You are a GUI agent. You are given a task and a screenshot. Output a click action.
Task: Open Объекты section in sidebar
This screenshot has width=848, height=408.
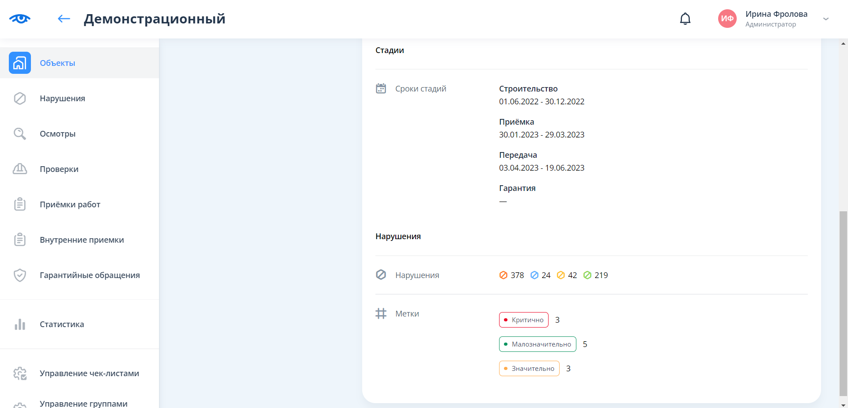(x=57, y=63)
